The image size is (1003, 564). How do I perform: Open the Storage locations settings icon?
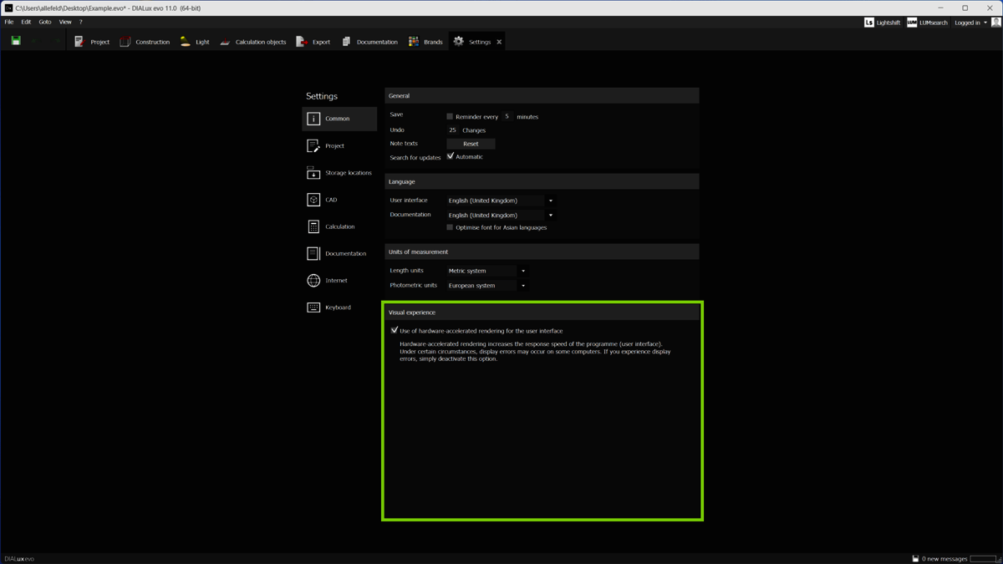point(313,173)
